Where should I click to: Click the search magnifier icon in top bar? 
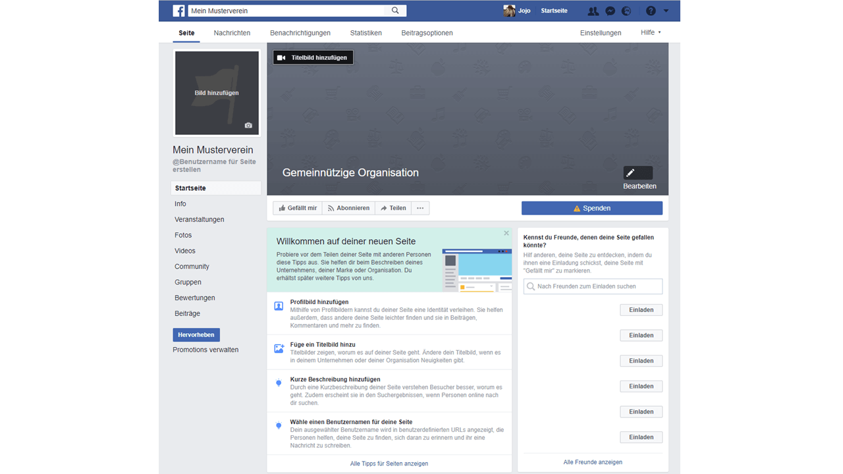tap(395, 11)
